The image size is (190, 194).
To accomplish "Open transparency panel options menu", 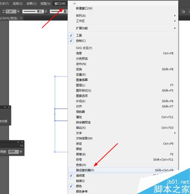I will point(22,146).
